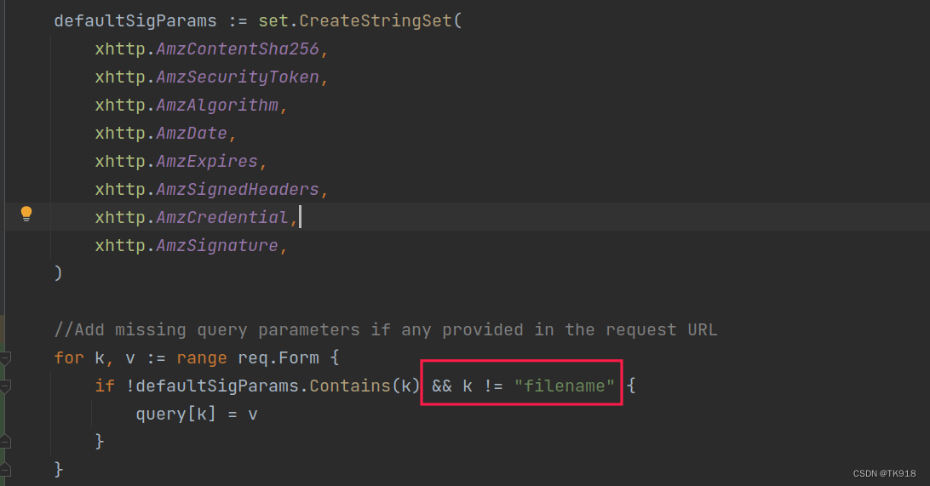The height and width of the screenshot is (486, 930).
Task: Collapse the for loop using its fold marker
Action: click(5, 358)
